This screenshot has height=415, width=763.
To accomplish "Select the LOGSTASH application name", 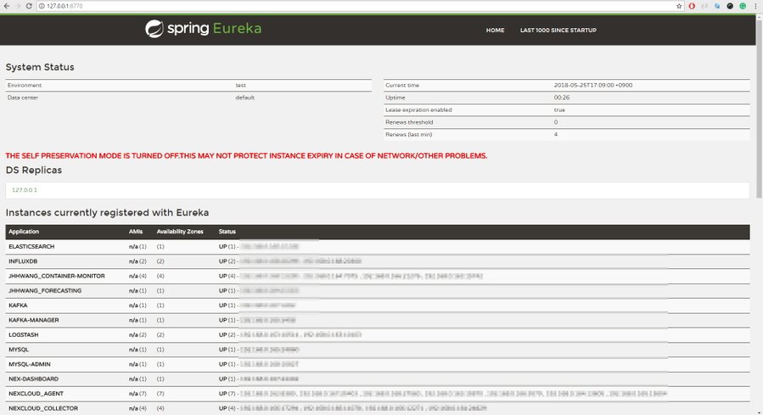I will pyautogui.click(x=24, y=334).
